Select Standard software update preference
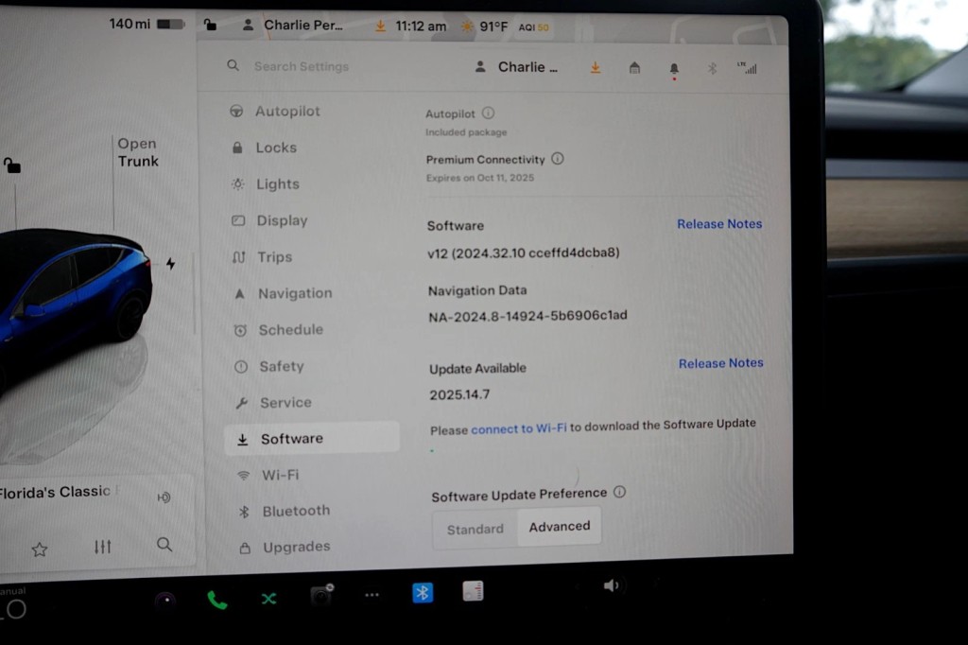The width and height of the screenshot is (968, 645). [475, 529]
